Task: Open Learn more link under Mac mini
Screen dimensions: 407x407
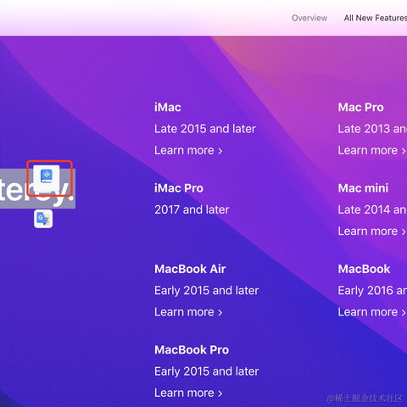Action: 372,231
